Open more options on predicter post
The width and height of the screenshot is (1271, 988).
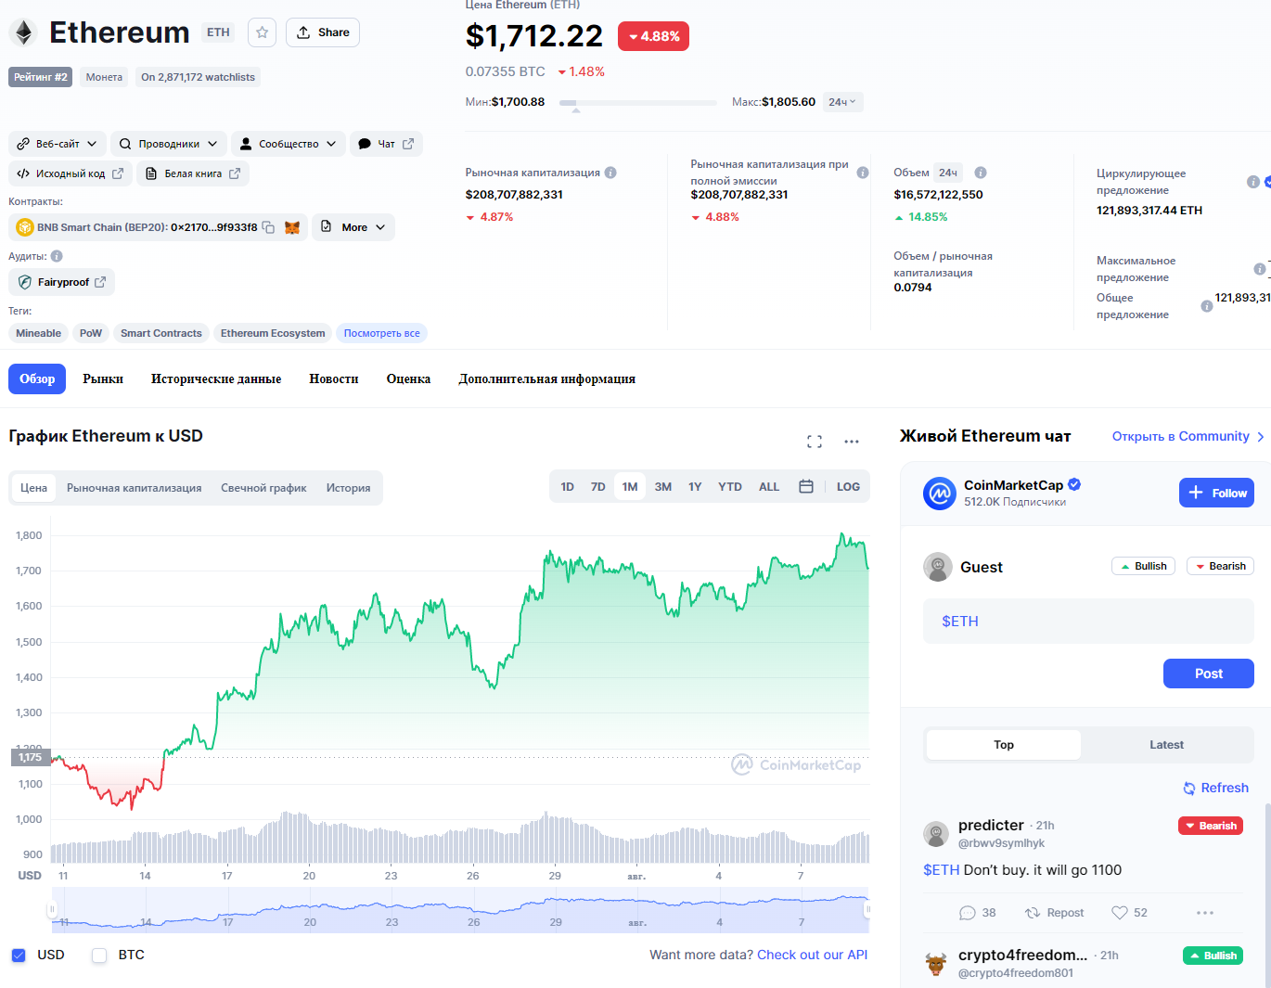click(x=1205, y=913)
